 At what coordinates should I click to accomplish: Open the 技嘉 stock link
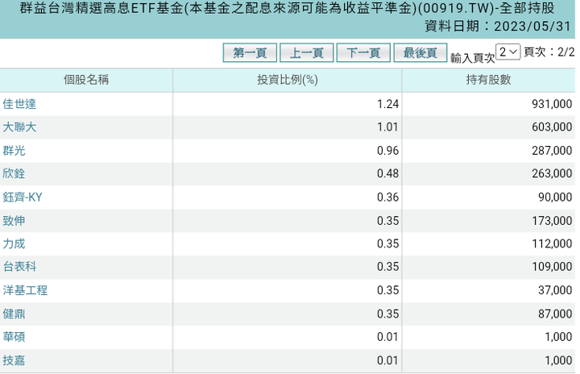[14, 360]
